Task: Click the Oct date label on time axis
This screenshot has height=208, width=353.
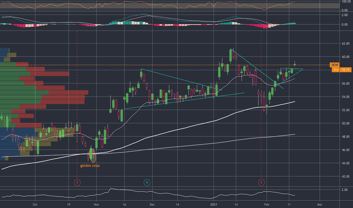Action: point(35,204)
